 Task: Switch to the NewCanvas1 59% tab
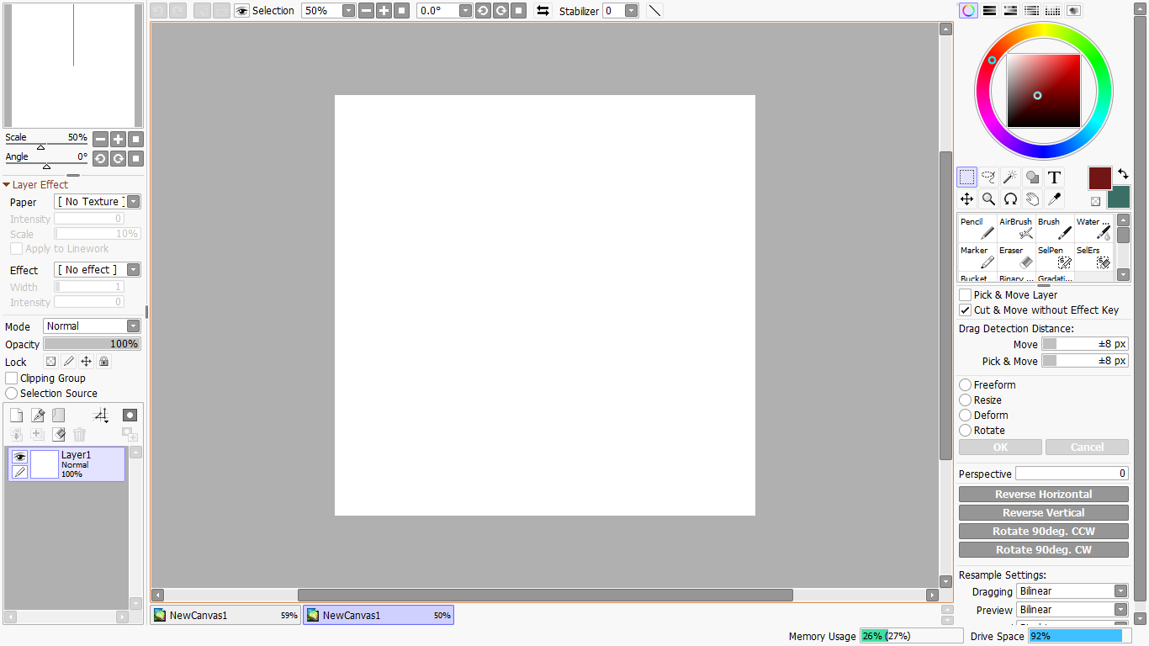point(225,616)
